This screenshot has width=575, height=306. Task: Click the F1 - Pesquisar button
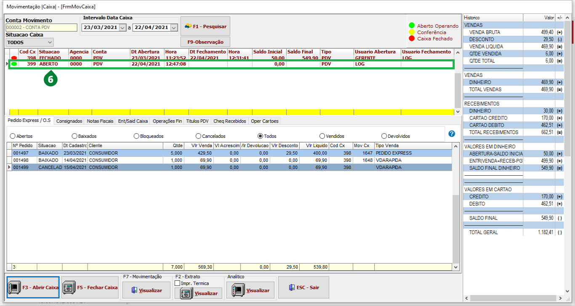(205, 26)
